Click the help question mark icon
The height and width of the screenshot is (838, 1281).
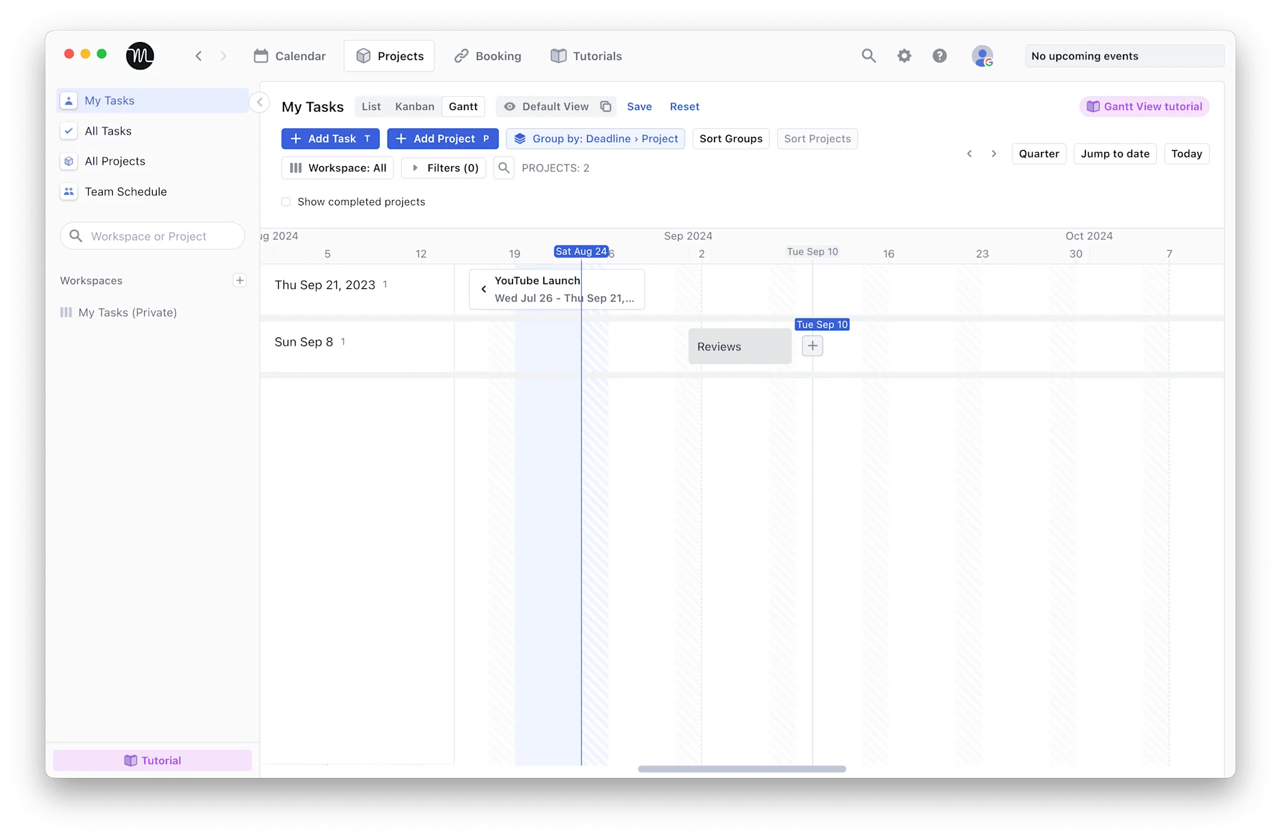click(940, 56)
